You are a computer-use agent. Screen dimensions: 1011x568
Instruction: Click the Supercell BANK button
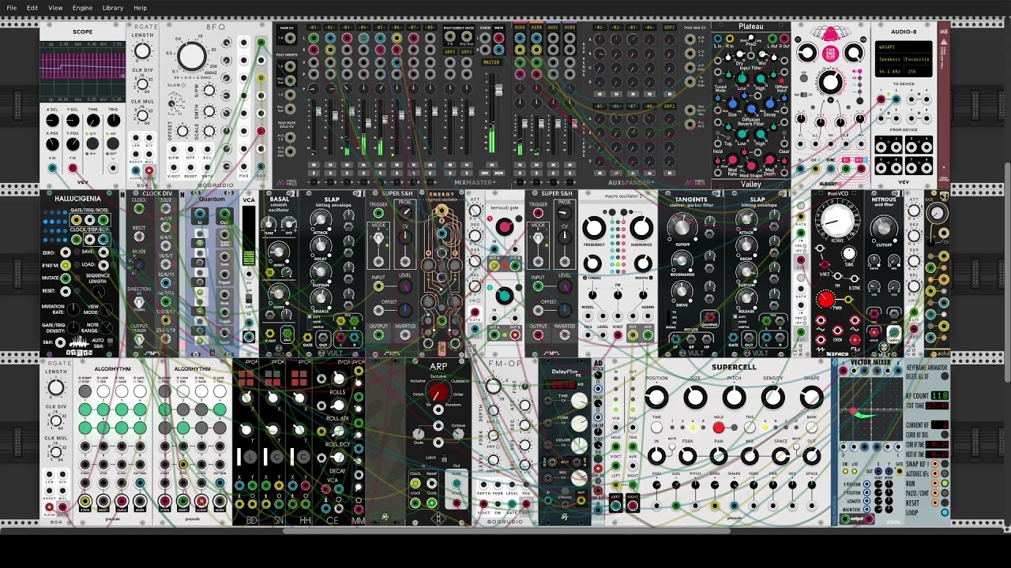(811, 427)
